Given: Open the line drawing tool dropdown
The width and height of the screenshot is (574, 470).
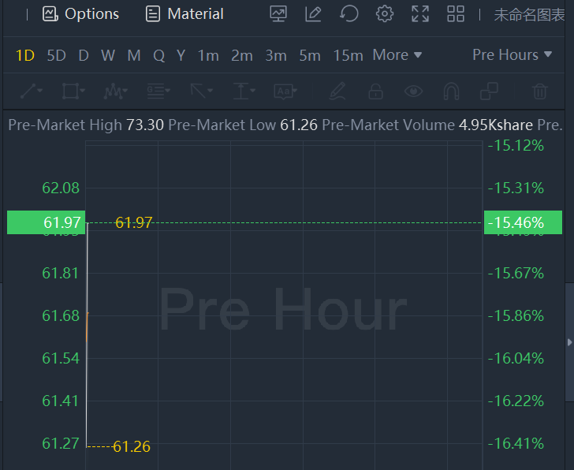Looking at the screenshot, I should pyautogui.click(x=32, y=91).
